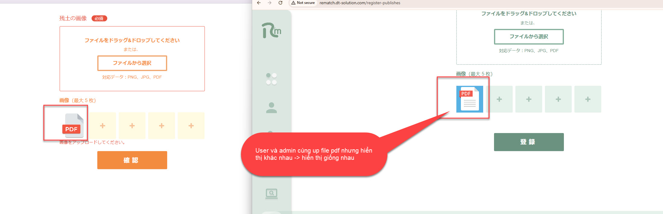Screen dimensions: 663x214
Task: Add image in last yellow plus slot
Action: (191, 126)
